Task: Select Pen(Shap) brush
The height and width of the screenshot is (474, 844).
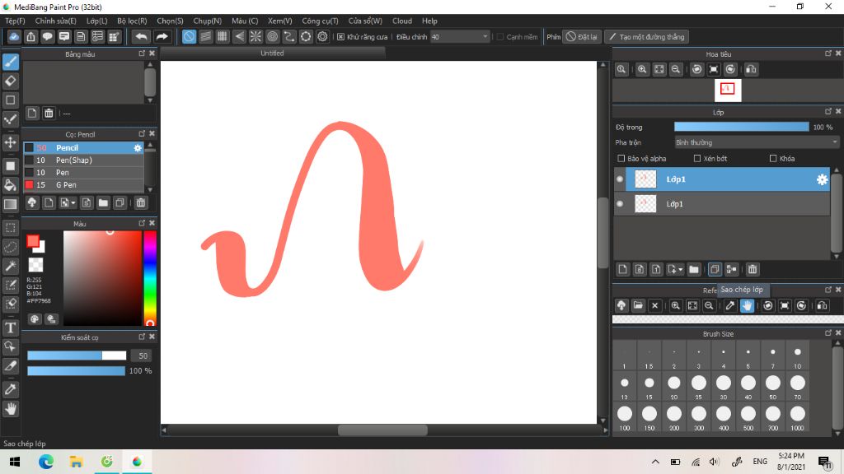Action: click(83, 160)
